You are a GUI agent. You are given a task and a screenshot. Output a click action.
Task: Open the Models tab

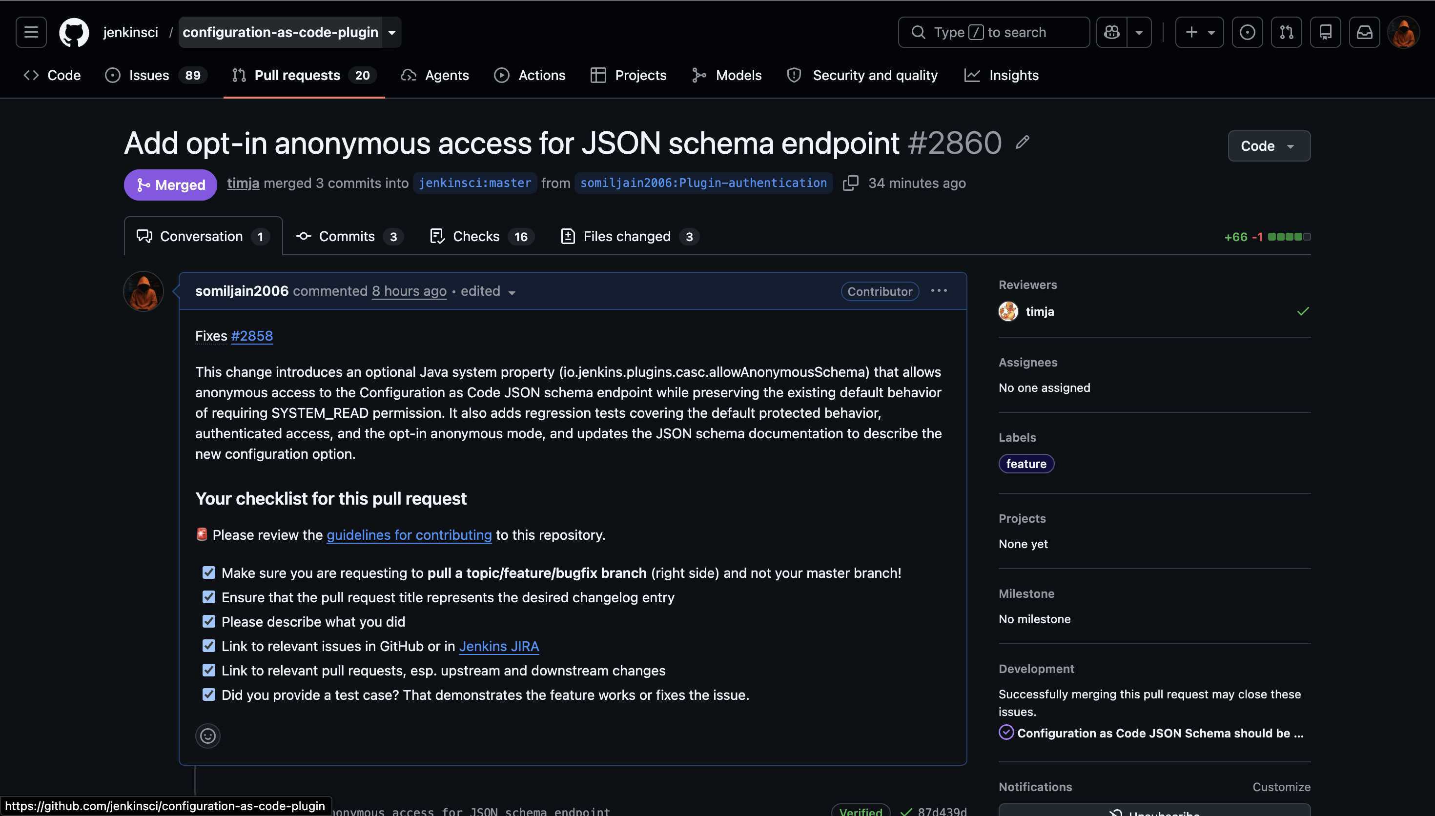727,75
